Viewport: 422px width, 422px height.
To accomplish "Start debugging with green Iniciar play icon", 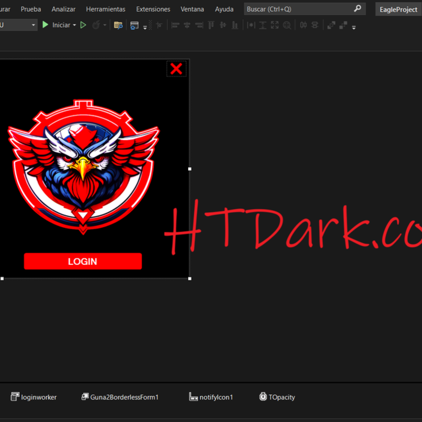I will (45, 25).
